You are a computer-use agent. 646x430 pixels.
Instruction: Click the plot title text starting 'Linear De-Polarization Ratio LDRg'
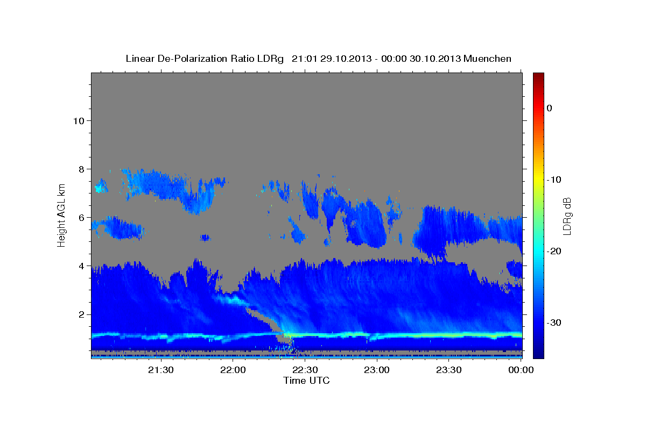(x=318, y=59)
